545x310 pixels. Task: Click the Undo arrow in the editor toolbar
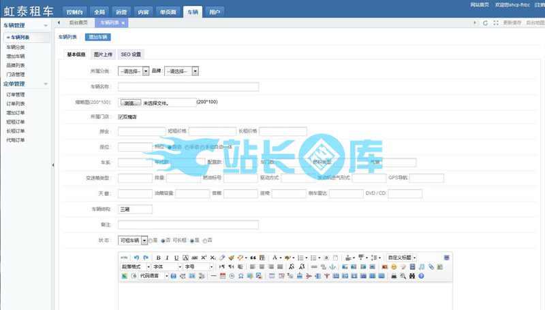click(136, 258)
